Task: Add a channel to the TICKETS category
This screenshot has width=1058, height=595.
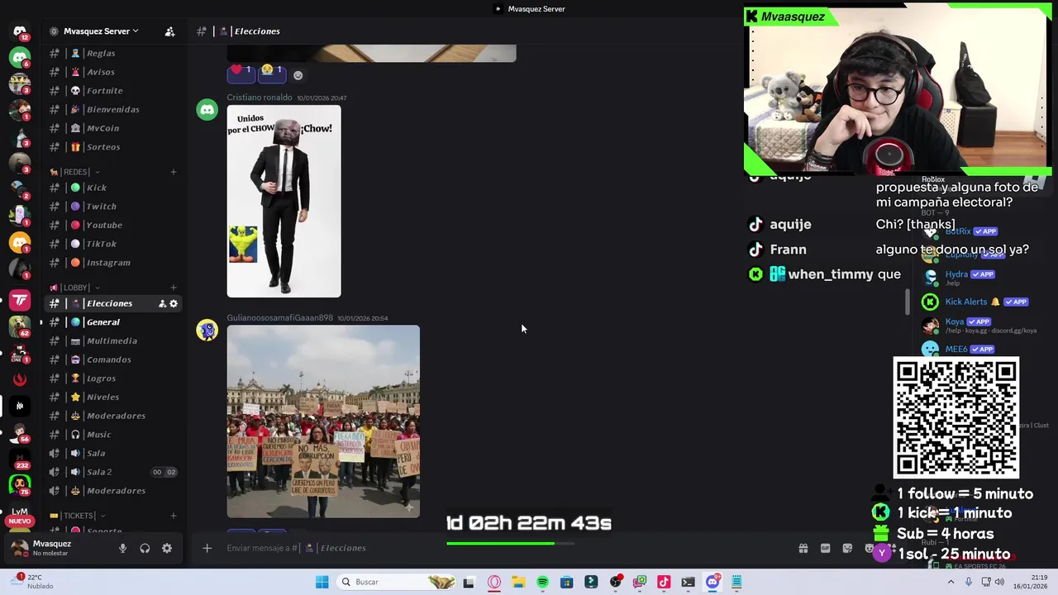Action: tap(174, 516)
